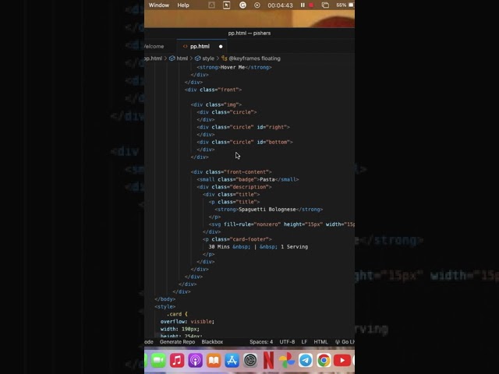Change indentation via Spaces: 4
The height and width of the screenshot is (374, 499).
point(261,342)
